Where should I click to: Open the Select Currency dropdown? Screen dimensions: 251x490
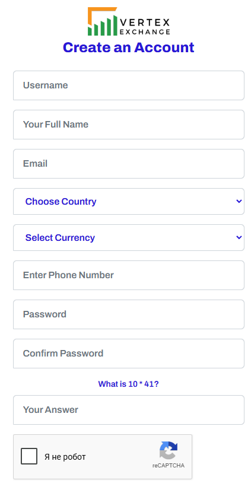click(x=129, y=237)
